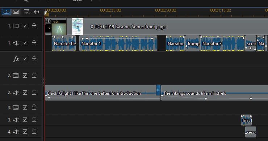This screenshot has height=141, width=268.
Task: Select audio track 3 speaker icon
Action: [16, 120]
